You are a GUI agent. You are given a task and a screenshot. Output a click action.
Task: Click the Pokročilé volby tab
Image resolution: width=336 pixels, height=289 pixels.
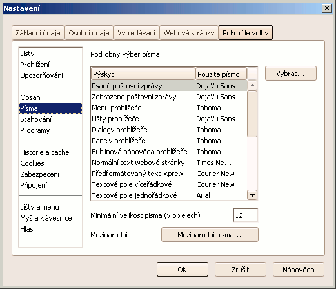pyautogui.click(x=246, y=33)
